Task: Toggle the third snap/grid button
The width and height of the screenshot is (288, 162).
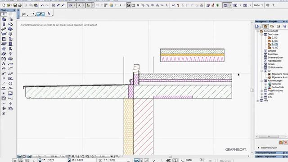Action: (x=88, y=5)
